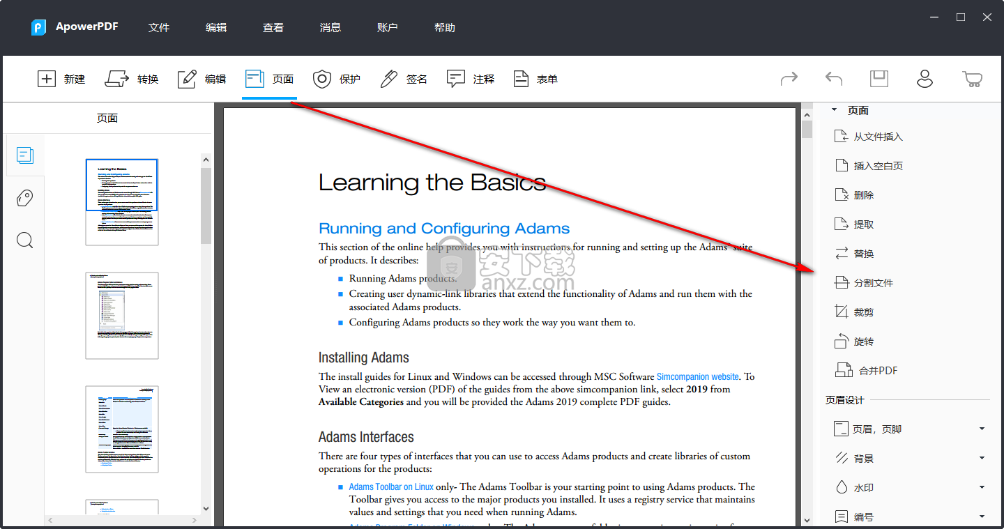Click document view scroll-up arrow
This screenshot has width=1004, height=529.
[807, 114]
